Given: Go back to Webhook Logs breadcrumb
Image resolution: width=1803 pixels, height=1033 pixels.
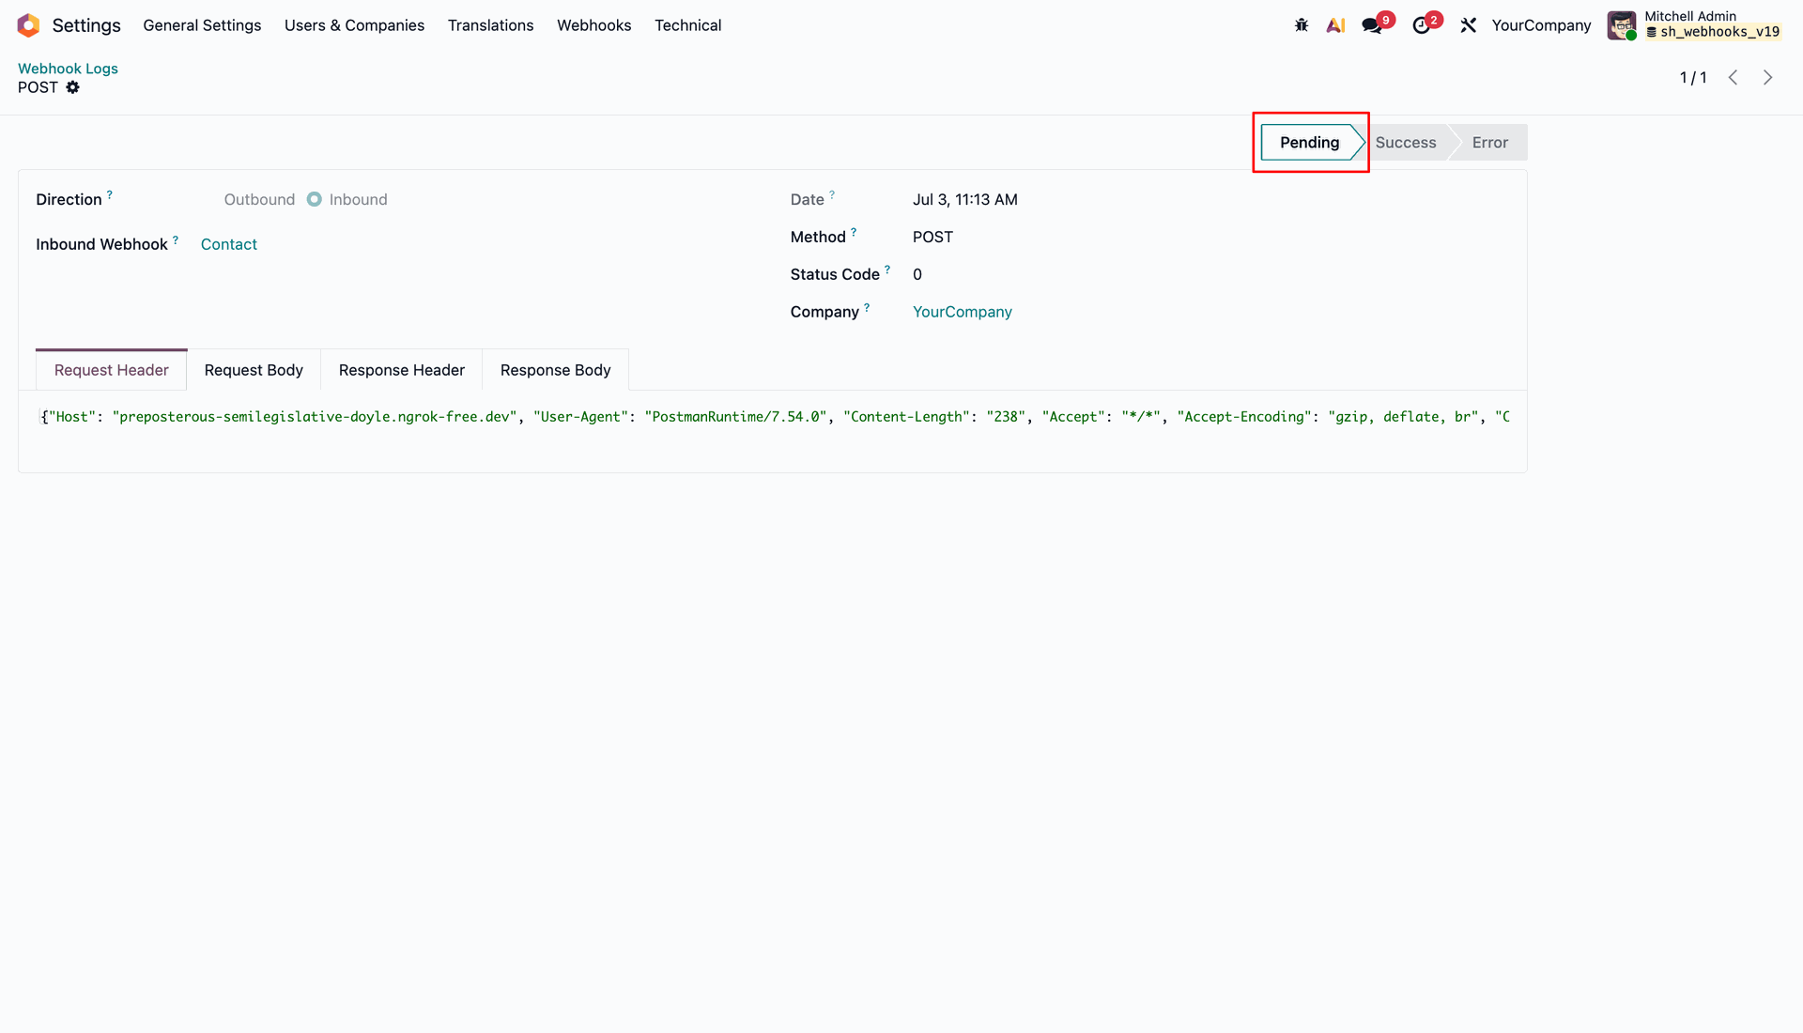Looking at the screenshot, I should pyautogui.click(x=68, y=69).
